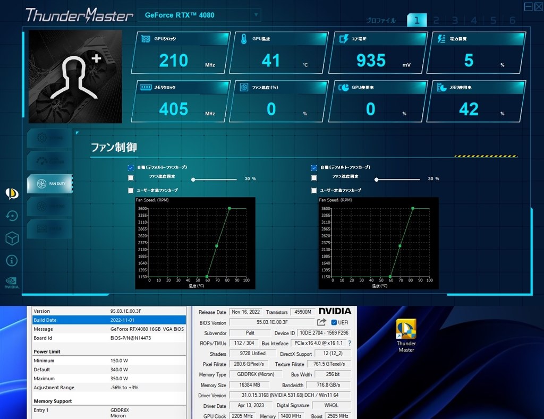This screenshot has height=419, width=544.
Task: Enable the right fan's fixed speed checkbox
Action: (314, 178)
